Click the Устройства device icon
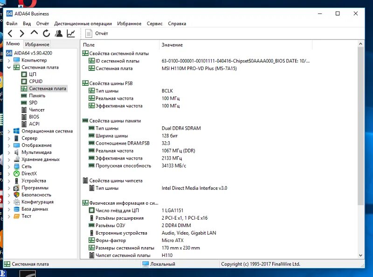The image size is (373, 277). [16, 180]
